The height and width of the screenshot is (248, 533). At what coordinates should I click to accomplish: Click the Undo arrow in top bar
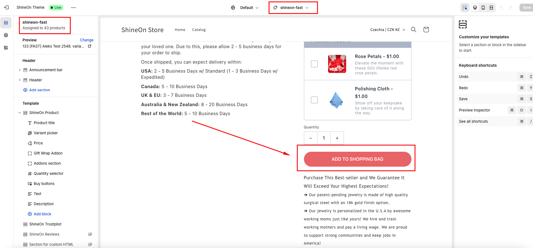501,8
